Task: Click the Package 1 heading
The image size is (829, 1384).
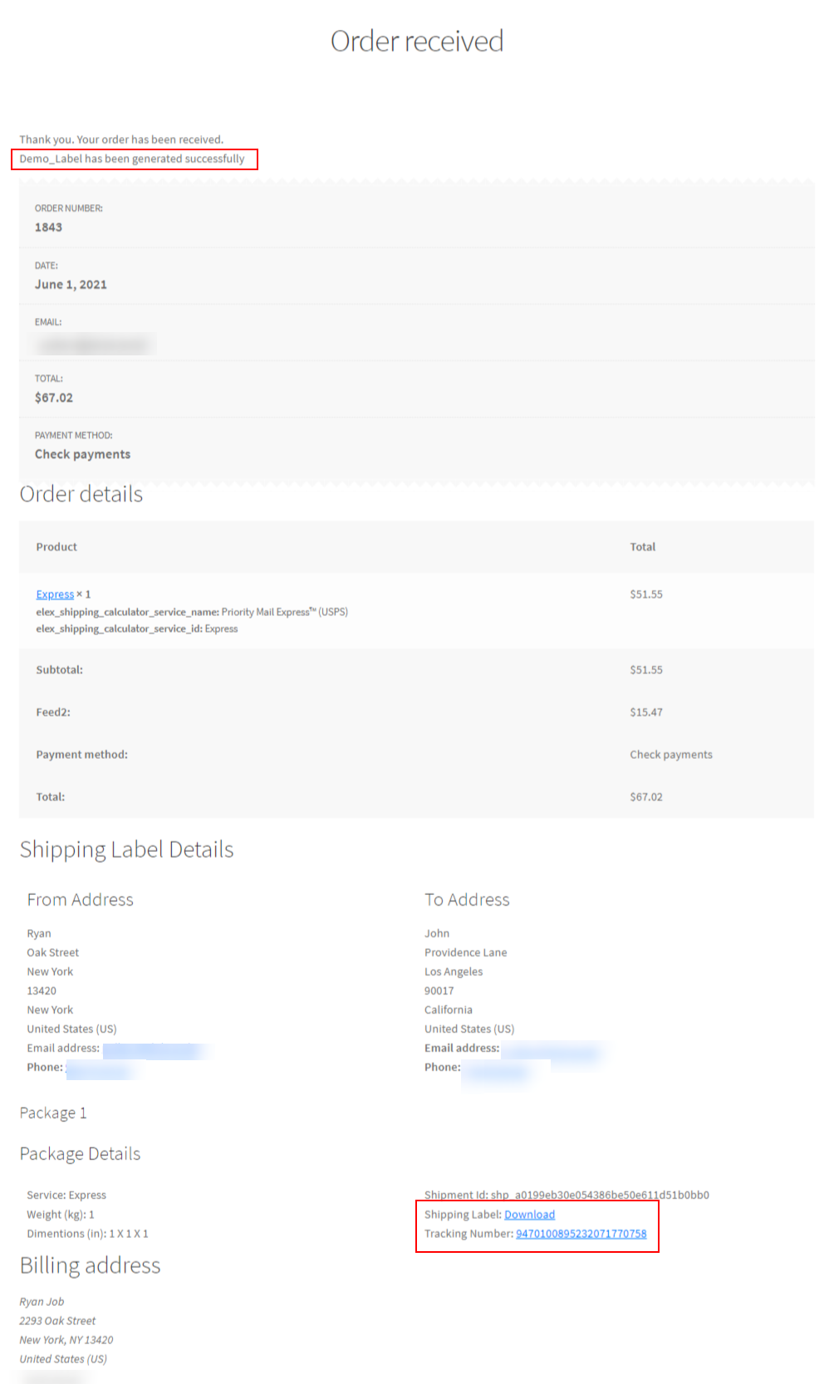Action: (53, 1113)
